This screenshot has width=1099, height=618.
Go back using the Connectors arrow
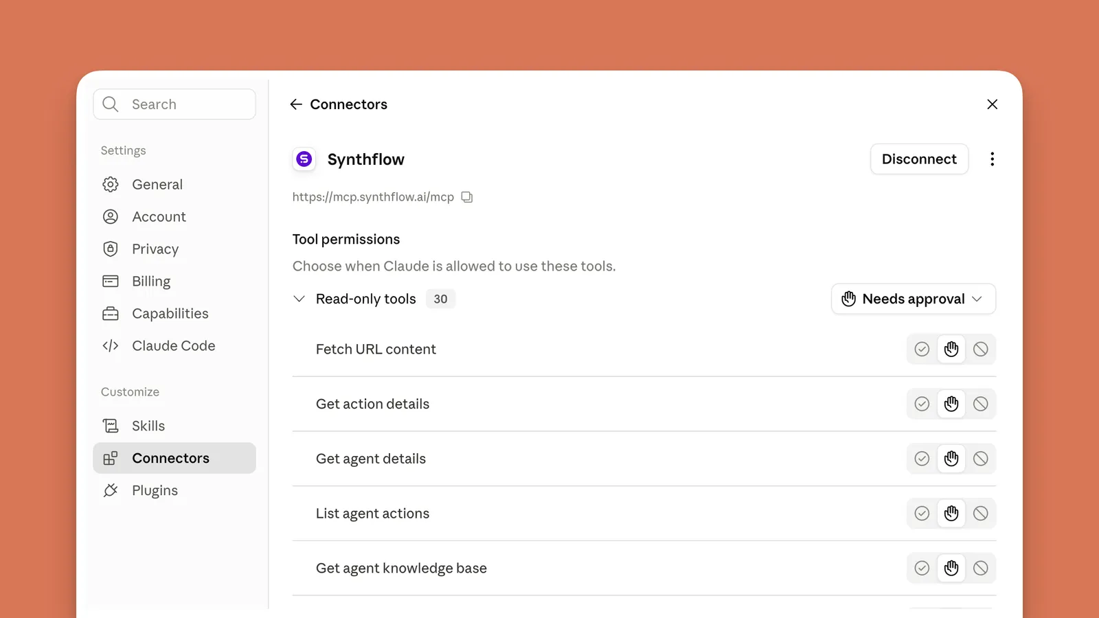click(x=296, y=104)
